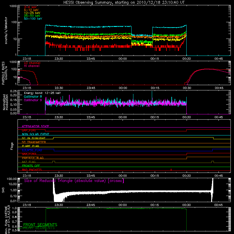Viewport: 234px width, 234px height.
Task: Click the red tick on the BAD_PACKETS line
Action: coord(171,170)
